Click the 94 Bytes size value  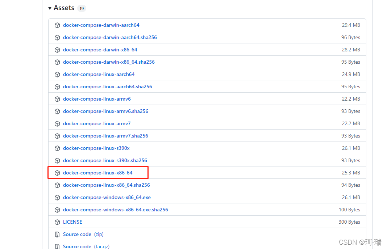pyautogui.click(x=351, y=185)
